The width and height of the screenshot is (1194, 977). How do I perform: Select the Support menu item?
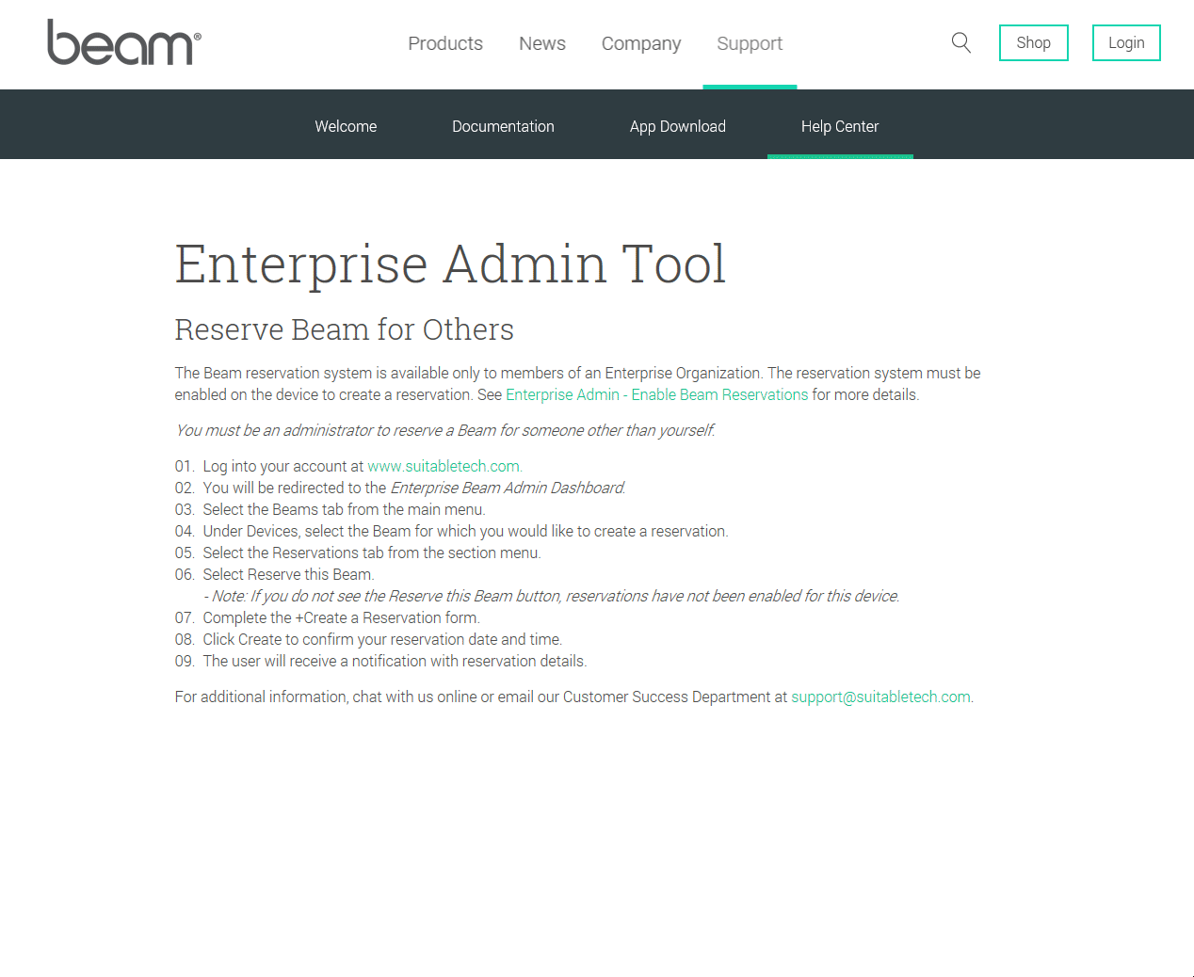coord(750,43)
